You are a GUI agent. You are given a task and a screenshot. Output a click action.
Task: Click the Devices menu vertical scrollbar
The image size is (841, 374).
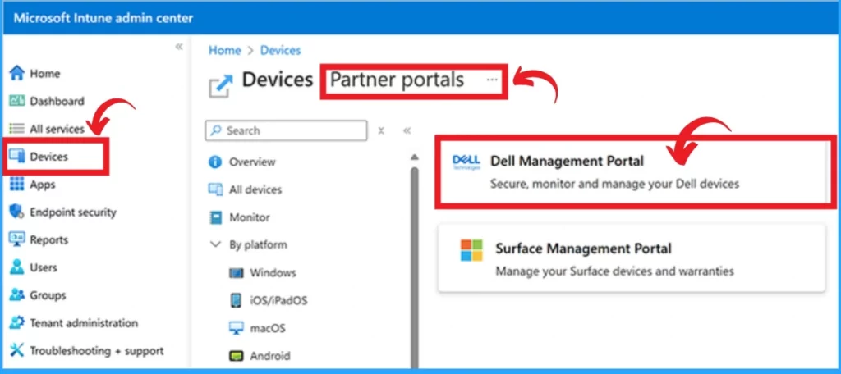point(414,268)
